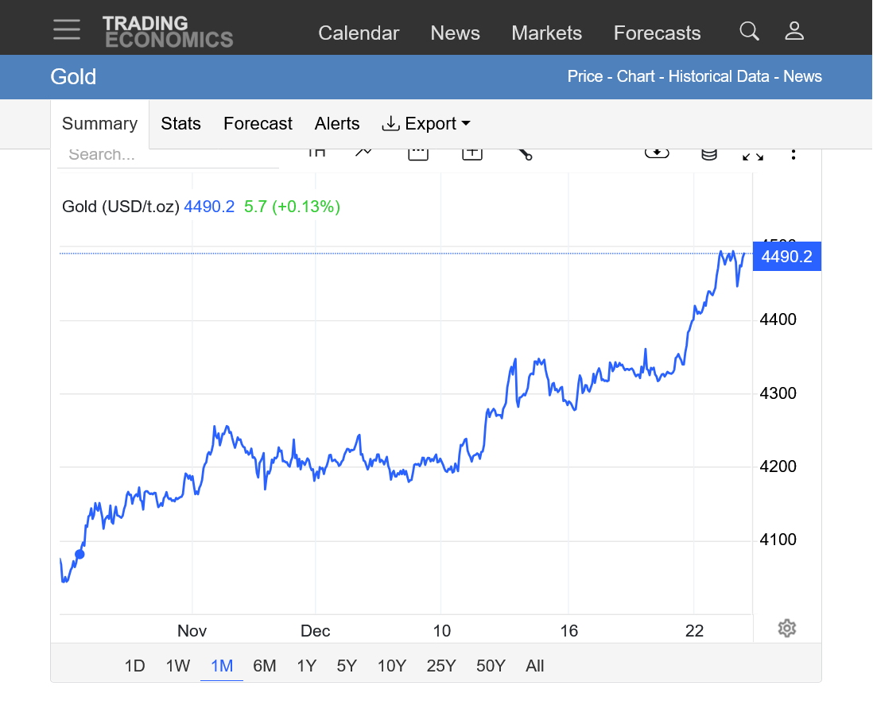This screenshot has height=716, width=873.
Task: Select the 1D time range
Action: click(x=134, y=666)
